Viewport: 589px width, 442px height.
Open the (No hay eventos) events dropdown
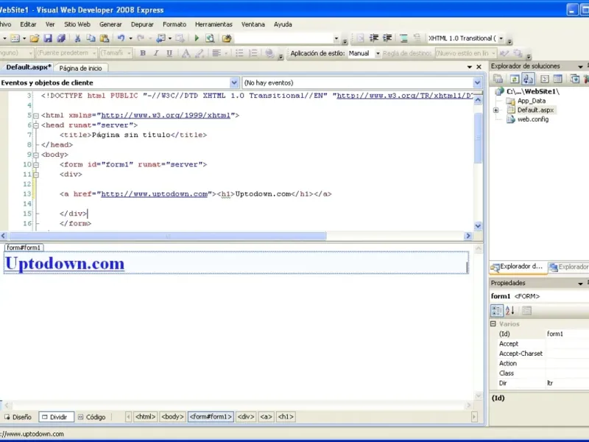[477, 83]
